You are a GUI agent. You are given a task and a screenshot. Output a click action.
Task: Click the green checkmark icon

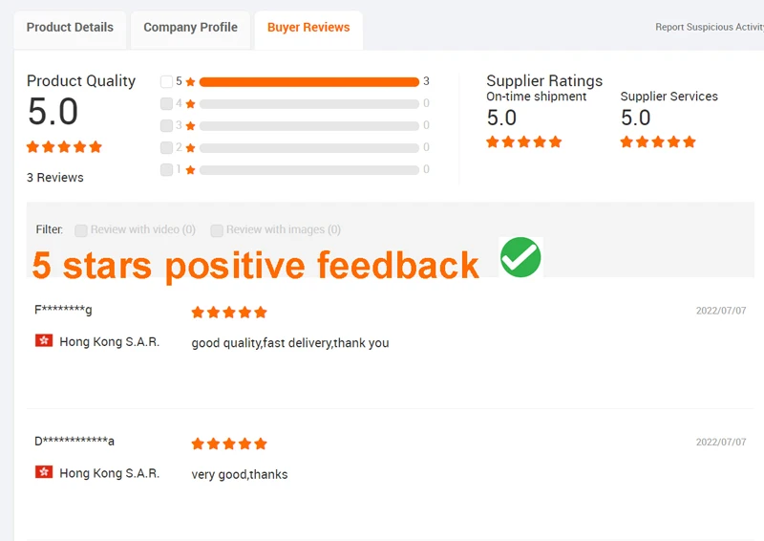click(x=520, y=257)
